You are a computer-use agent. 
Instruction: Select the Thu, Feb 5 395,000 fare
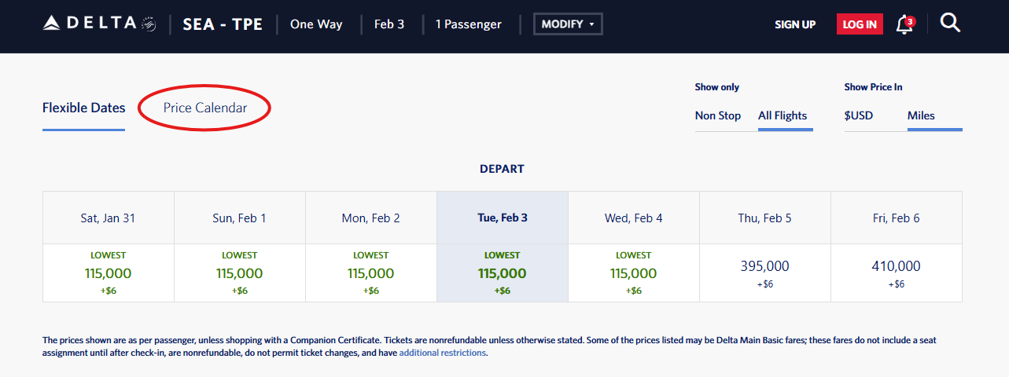[764, 273]
